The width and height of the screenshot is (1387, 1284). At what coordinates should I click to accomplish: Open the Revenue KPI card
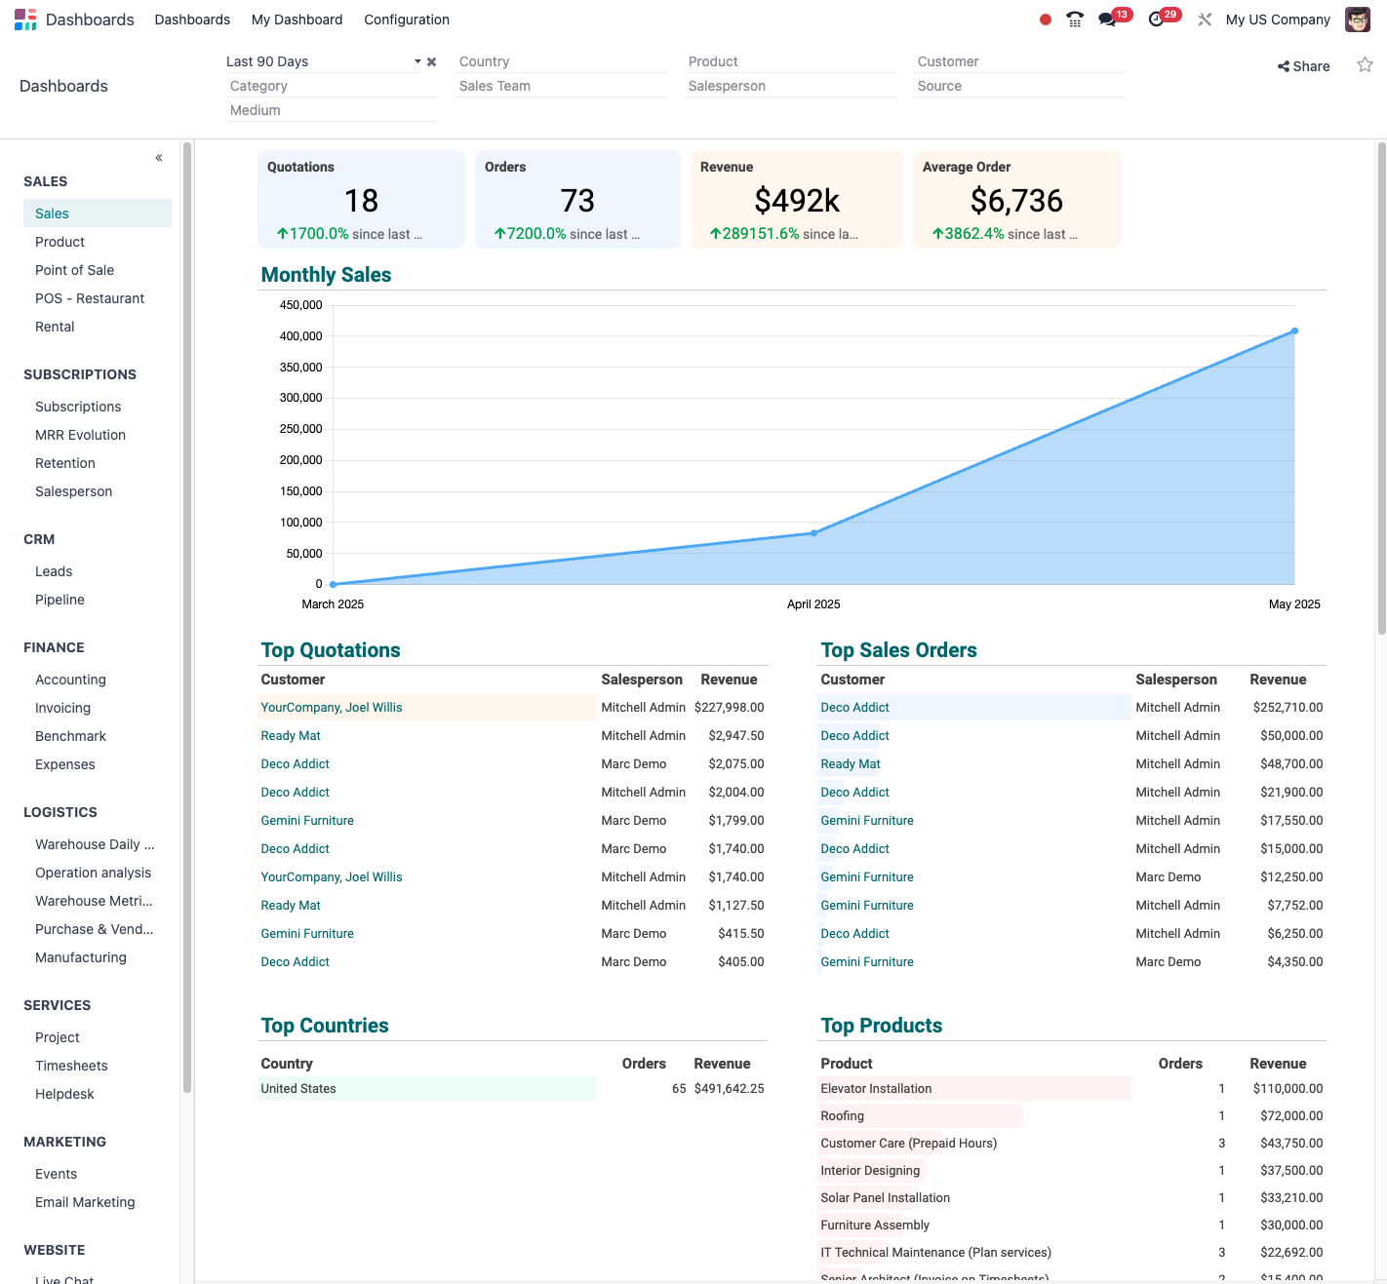click(797, 200)
